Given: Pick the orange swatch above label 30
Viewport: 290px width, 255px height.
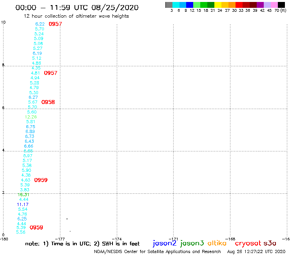Looking at the screenshot, I should point(232,5).
